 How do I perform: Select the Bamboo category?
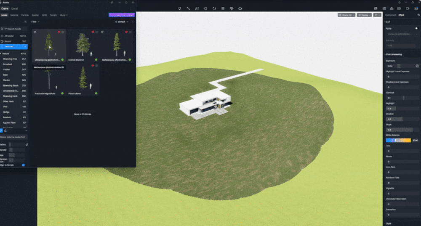click(x=14, y=117)
